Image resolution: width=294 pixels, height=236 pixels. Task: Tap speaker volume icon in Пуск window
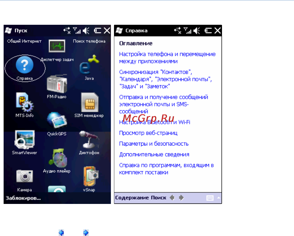[x=86, y=31]
